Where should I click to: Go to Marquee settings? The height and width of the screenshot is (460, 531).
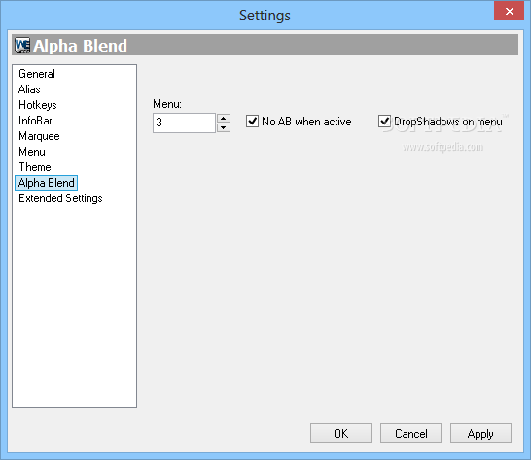coord(39,136)
